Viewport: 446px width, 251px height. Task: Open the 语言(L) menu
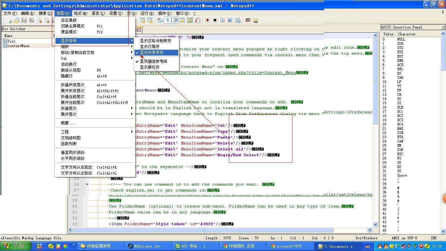coord(98,13)
